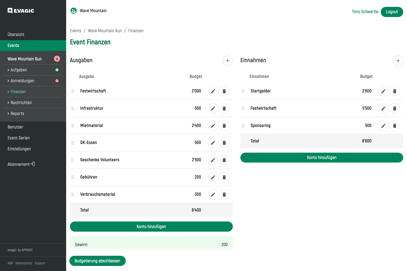Open the Abonnement link in sidebar

(21, 164)
